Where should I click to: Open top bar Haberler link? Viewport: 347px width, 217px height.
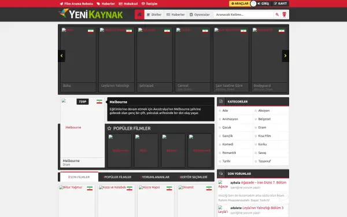point(106,4)
